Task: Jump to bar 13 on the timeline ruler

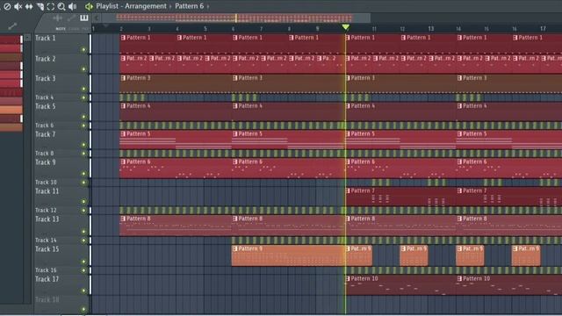Action: pyautogui.click(x=430, y=29)
